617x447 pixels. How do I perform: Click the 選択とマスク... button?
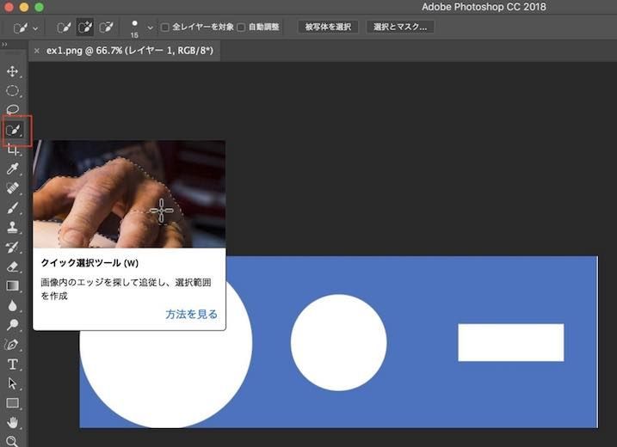coord(400,27)
